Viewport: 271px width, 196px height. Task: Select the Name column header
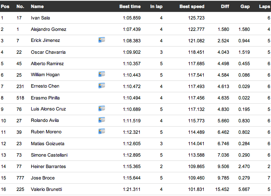click(x=37, y=6)
